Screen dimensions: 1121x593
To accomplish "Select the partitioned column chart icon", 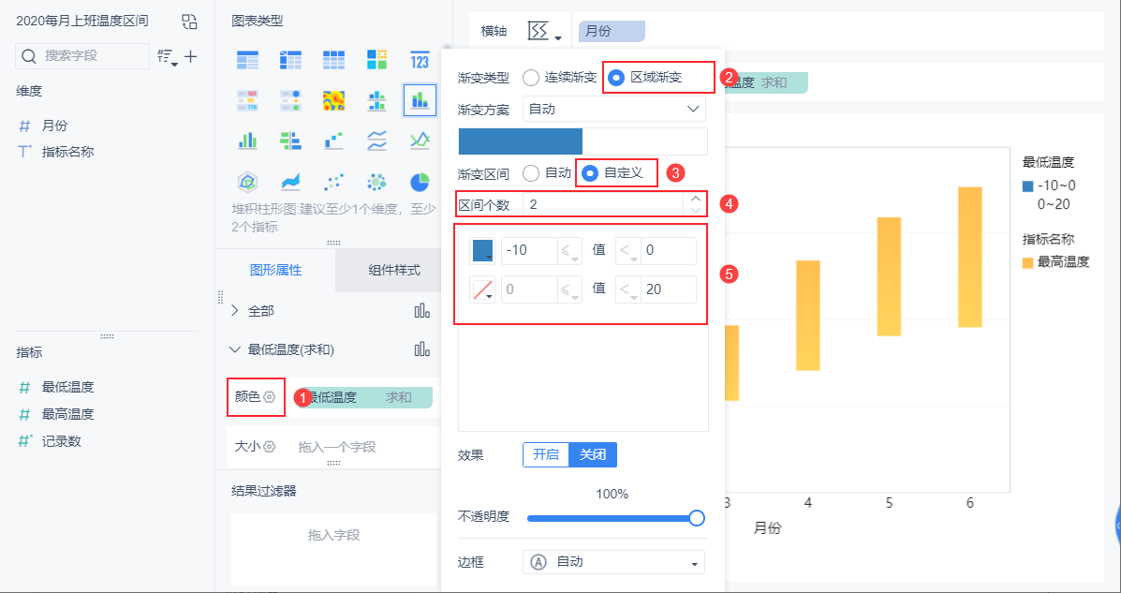I will (x=376, y=101).
